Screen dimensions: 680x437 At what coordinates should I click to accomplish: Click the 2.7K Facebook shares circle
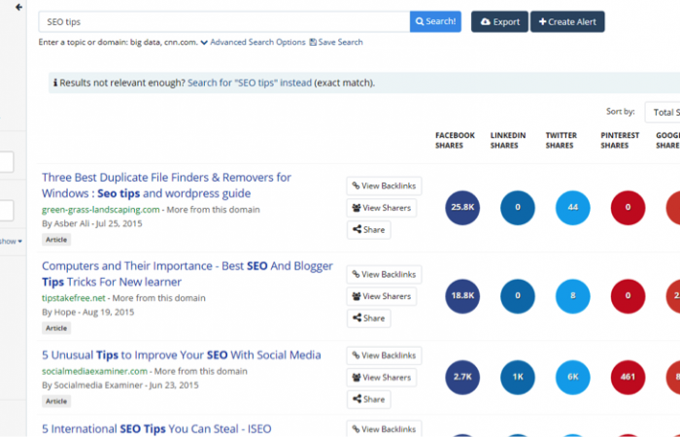462,377
